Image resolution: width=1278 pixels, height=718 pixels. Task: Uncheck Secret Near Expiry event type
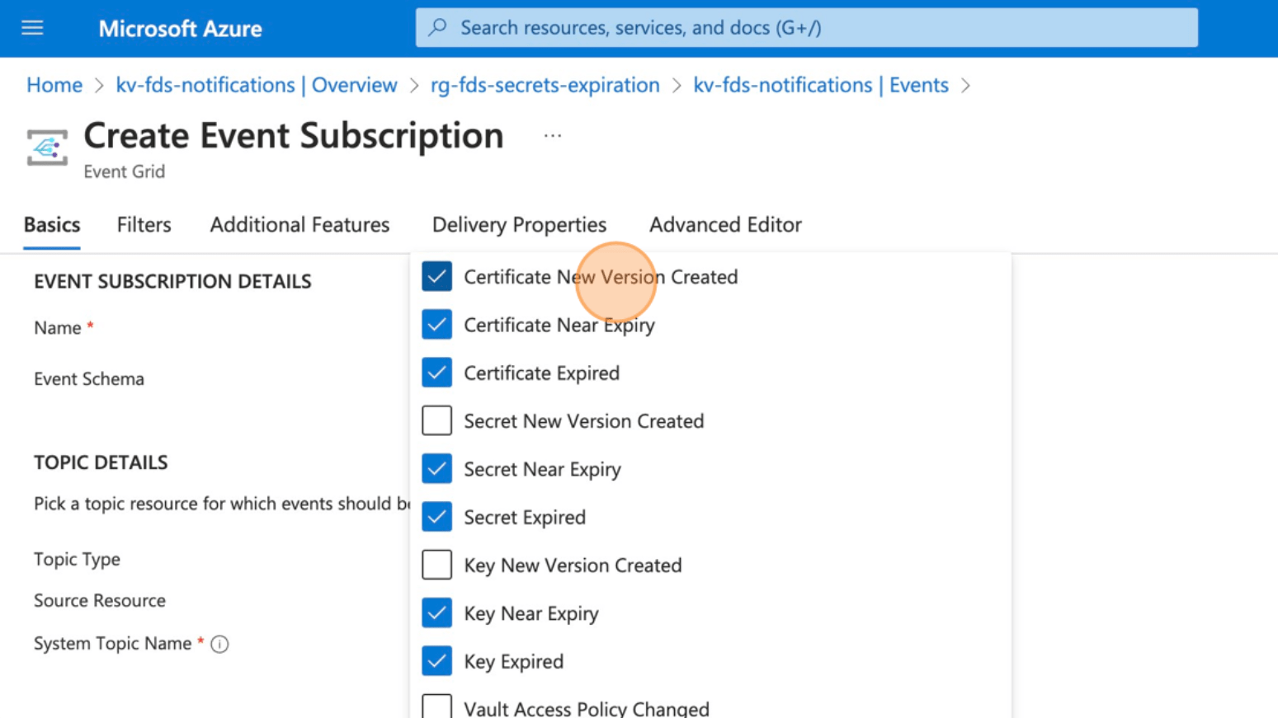tap(436, 468)
